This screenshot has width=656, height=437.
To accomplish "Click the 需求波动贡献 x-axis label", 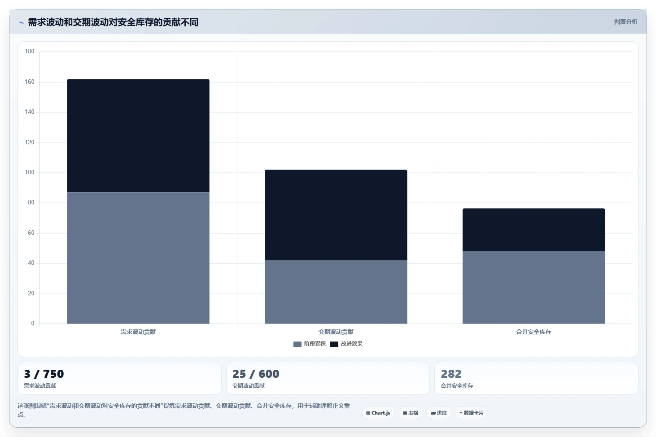I will coord(138,332).
